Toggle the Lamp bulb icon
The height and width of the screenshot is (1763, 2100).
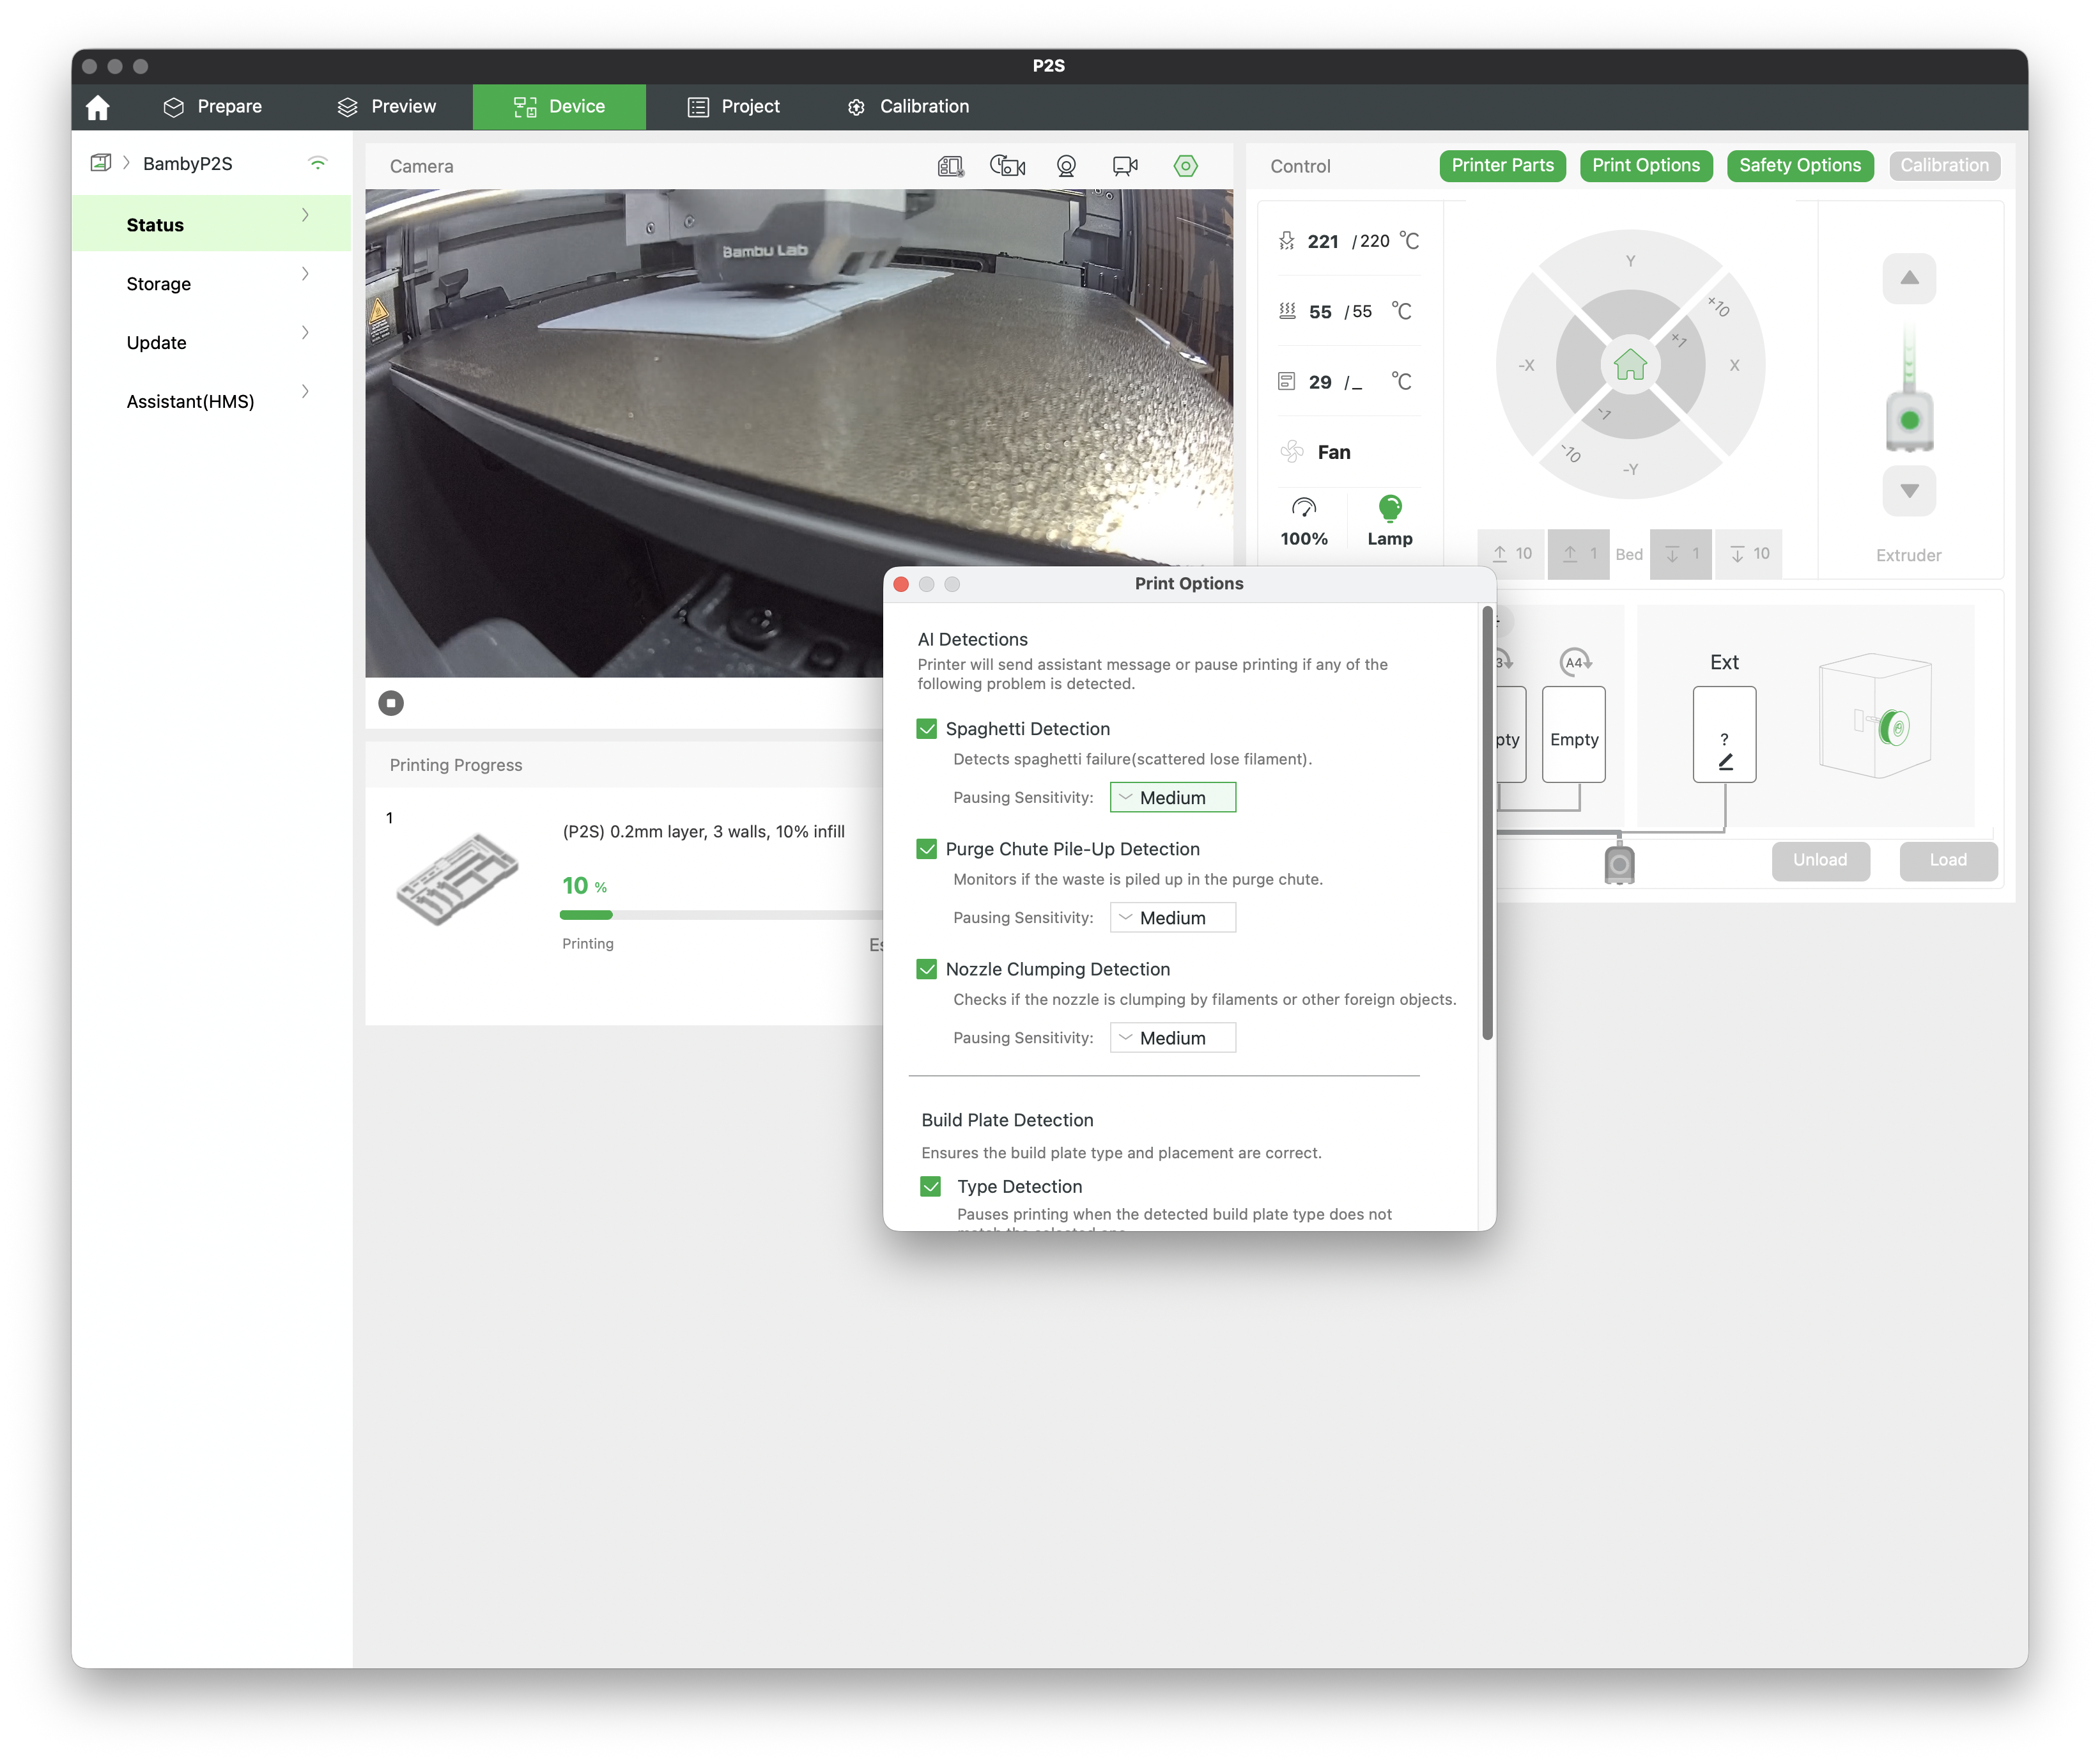1389,508
